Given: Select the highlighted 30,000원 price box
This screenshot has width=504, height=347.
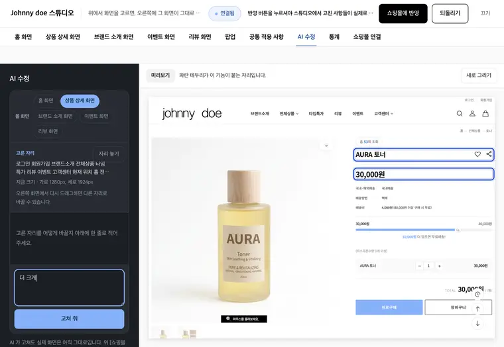Looking at the screenshot, I should tap(424, 174).
